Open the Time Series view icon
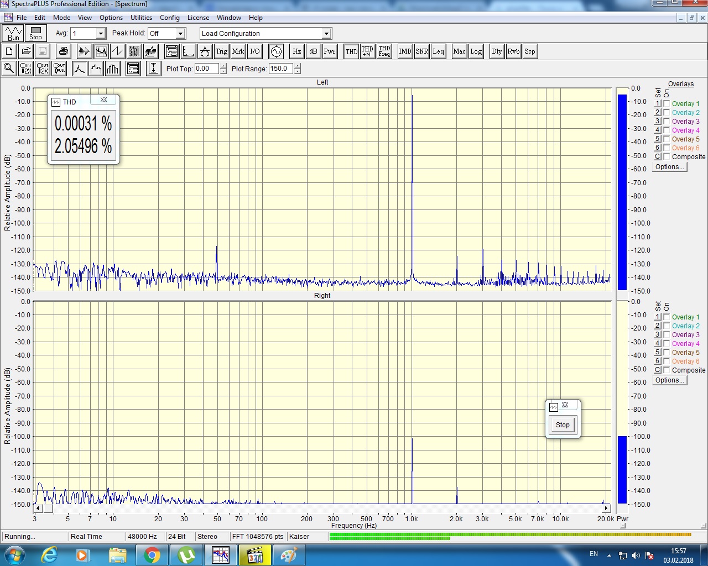Viewport: 708px width, 566px height. pos(84,51)
